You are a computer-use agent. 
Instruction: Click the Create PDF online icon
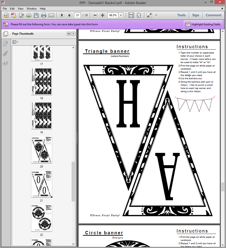coord(6,15)
